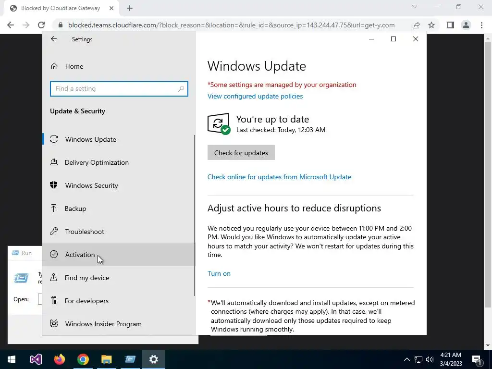This screenshot has height=369, width=492.
Task: Click the Settings gear taskbar icon
Action: (x=153, y=359)
